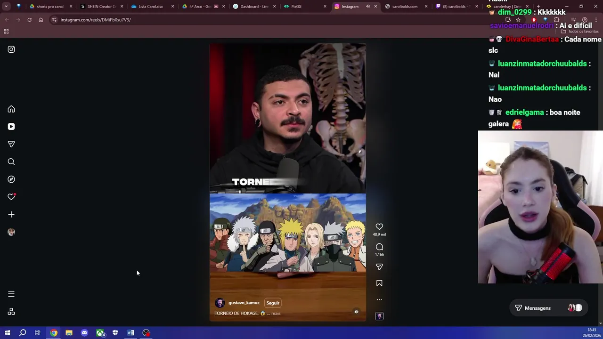603x339 pixels.
Task: Open the reel audio thumbnail
Action: [x=379, y=316]
